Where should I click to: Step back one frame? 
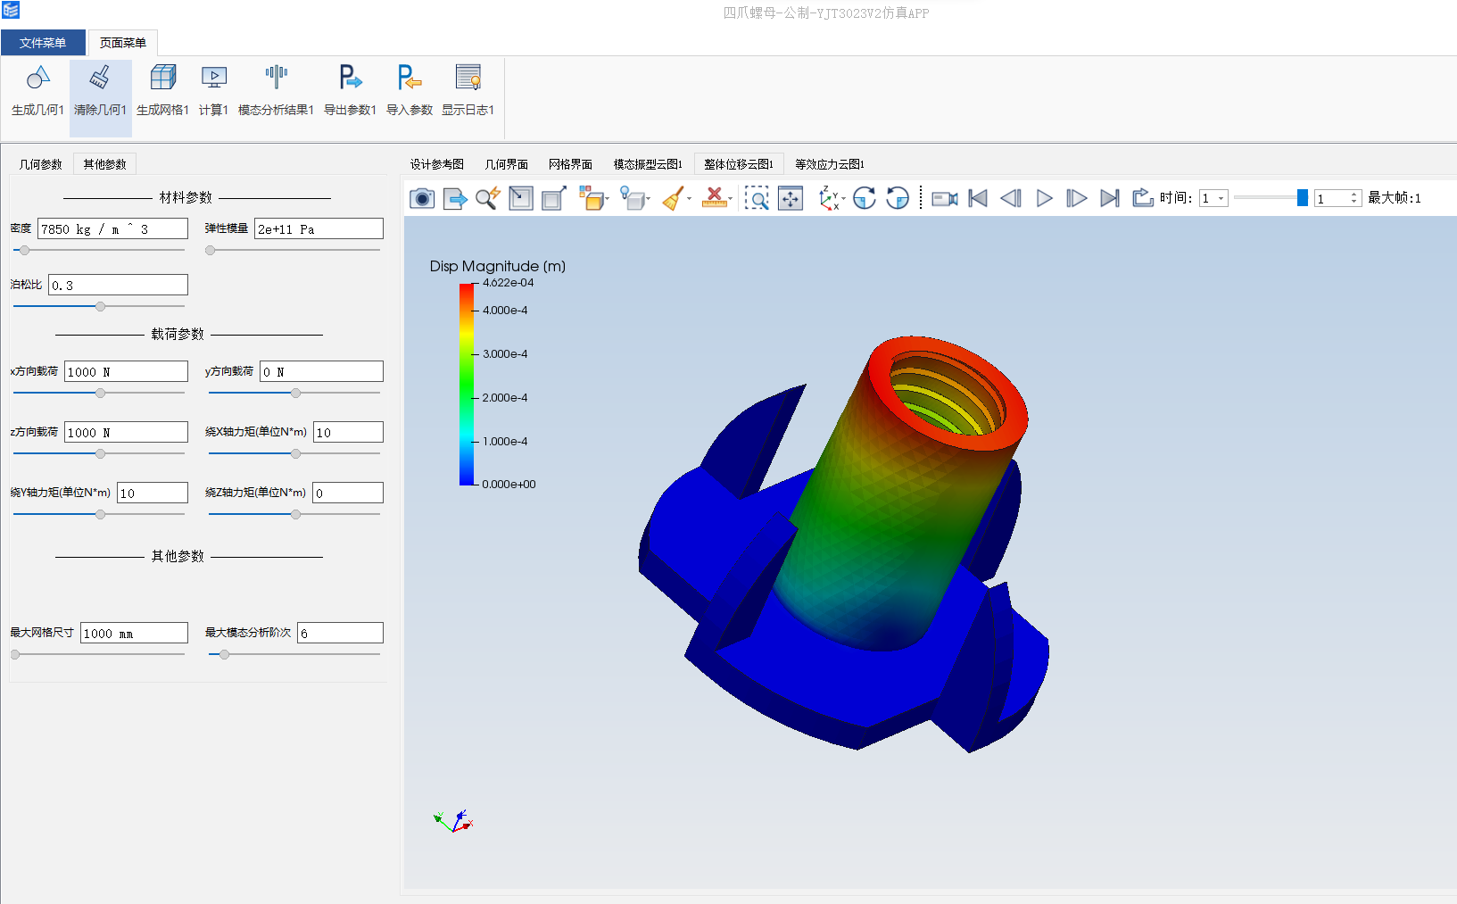point(1011,198)
